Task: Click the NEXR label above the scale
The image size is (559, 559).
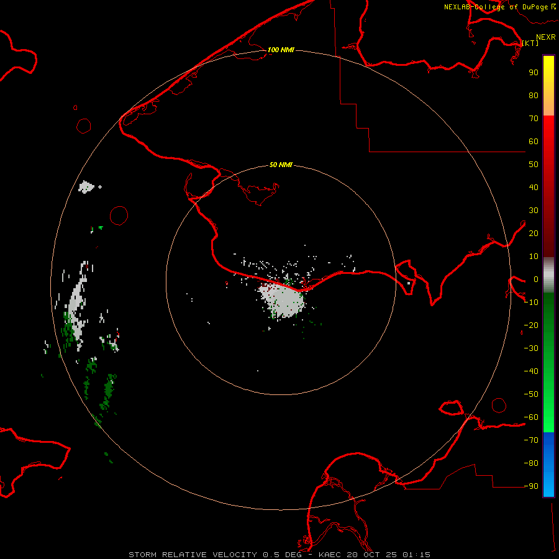Action: [x=546, y=37]
